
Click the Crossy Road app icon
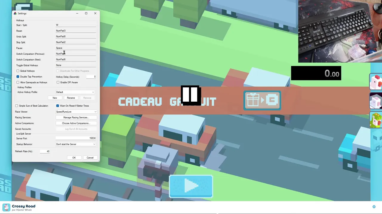[6, 207]
